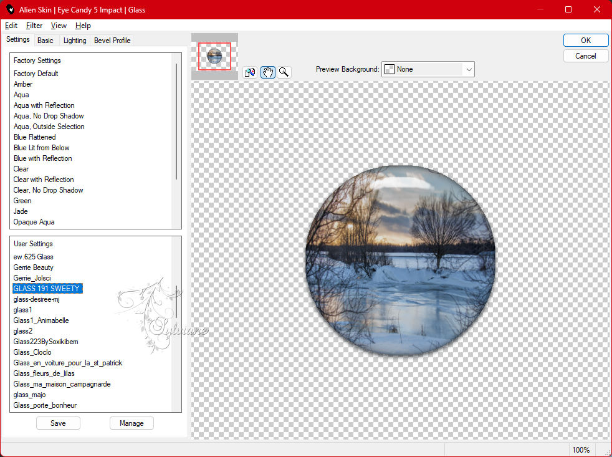The image size is (612, 457).
Task: Select glass2 user setting
Action: (22, 331)
